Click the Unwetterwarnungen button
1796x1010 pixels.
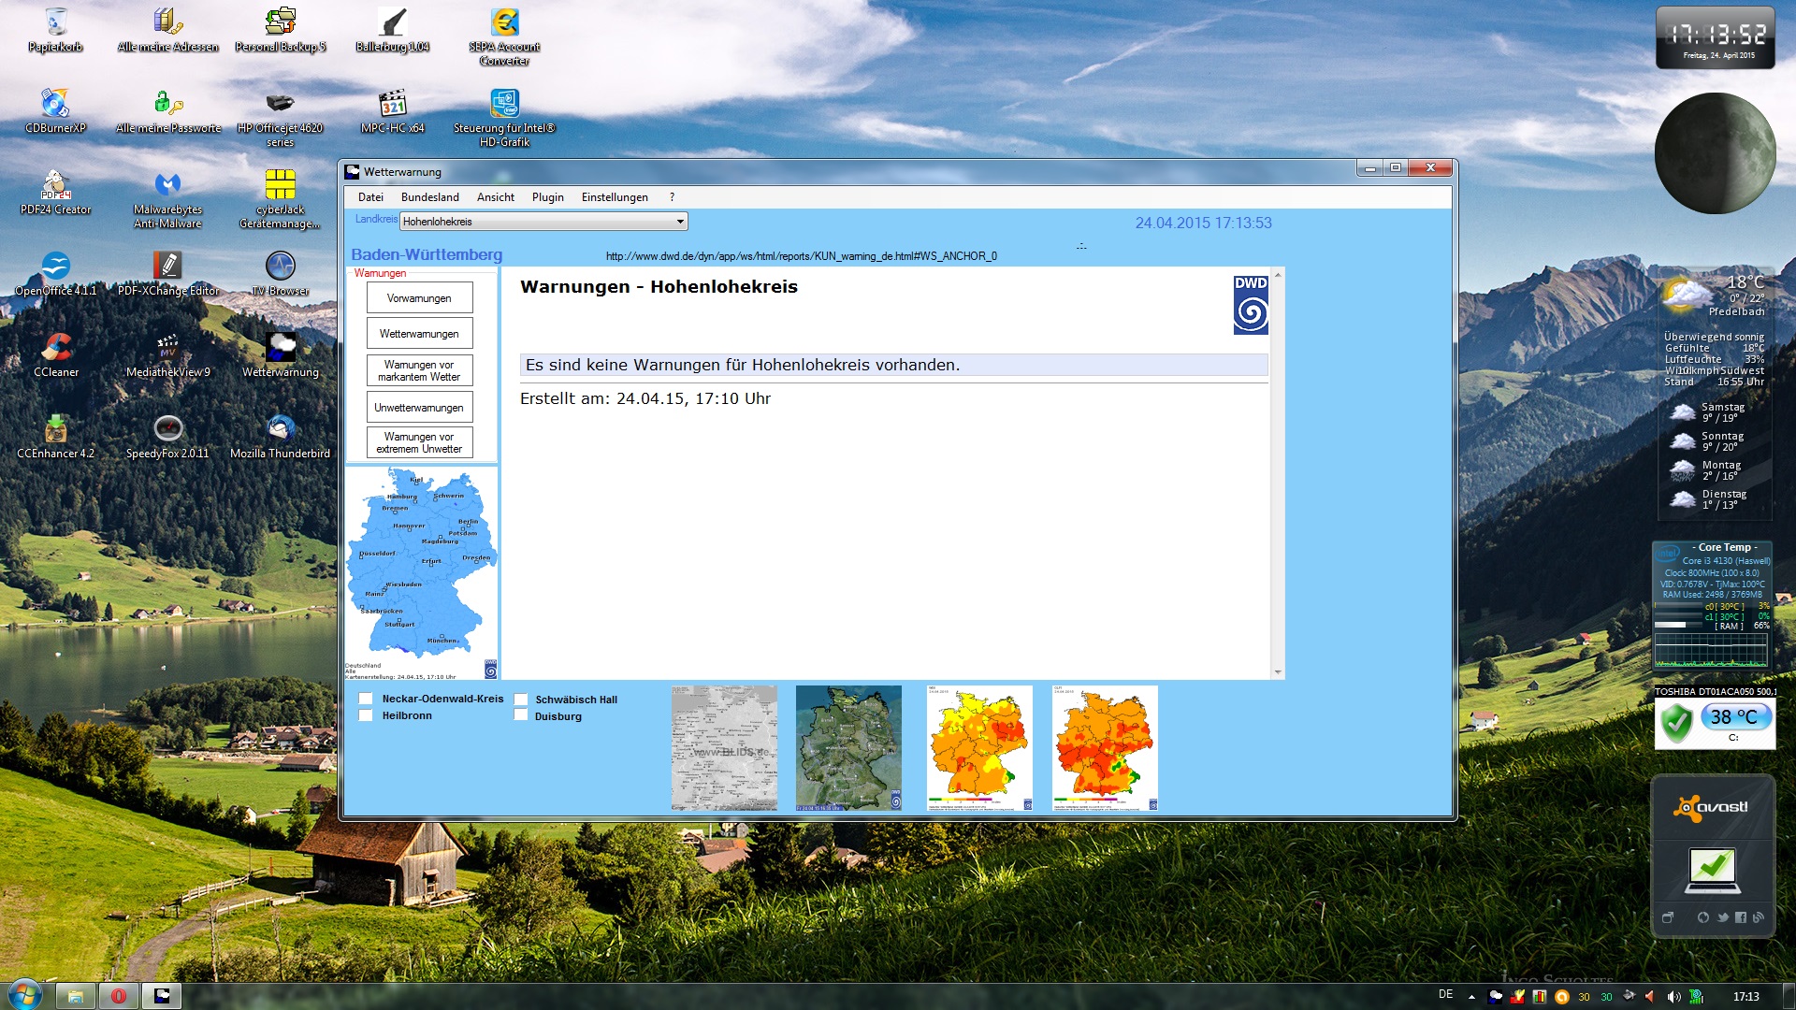pyautogui.click(x=419, y=408)
